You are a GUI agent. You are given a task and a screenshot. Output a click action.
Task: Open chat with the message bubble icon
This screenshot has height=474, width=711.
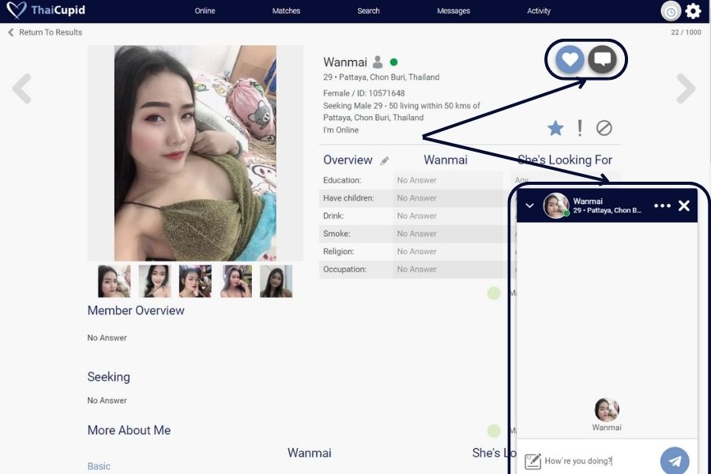tap(602, 59)
